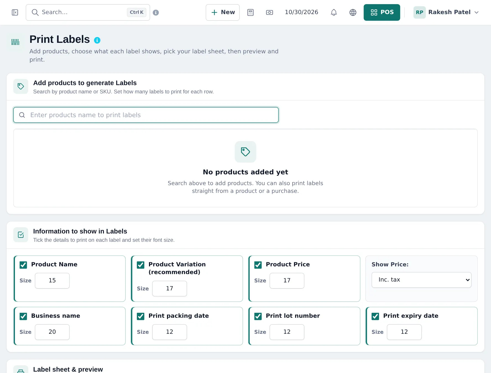Click the Rakesh Patel name
The width and height of the screenshot is (491, 373).
(449, 12)
